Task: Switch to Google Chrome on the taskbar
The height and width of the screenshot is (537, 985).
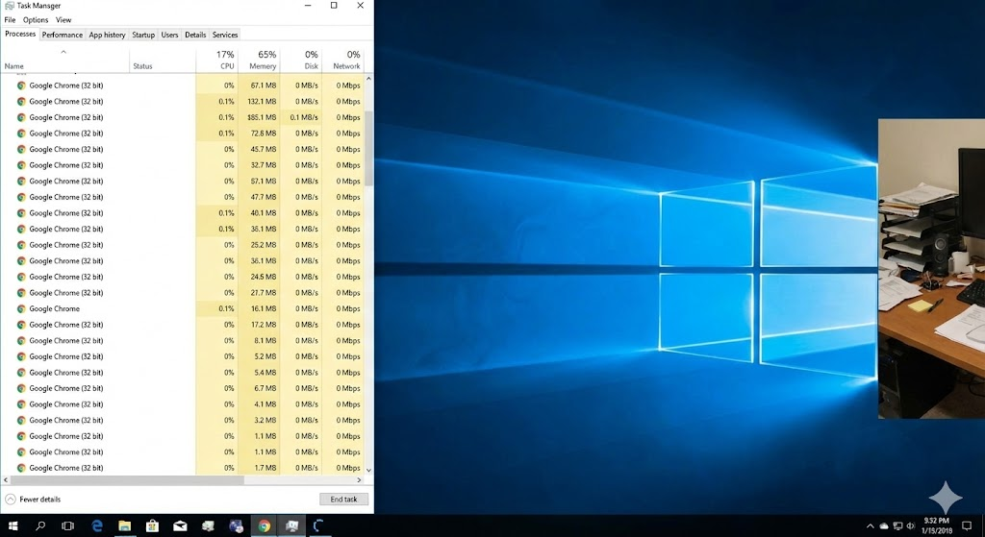Action: (x=265, y=525)
